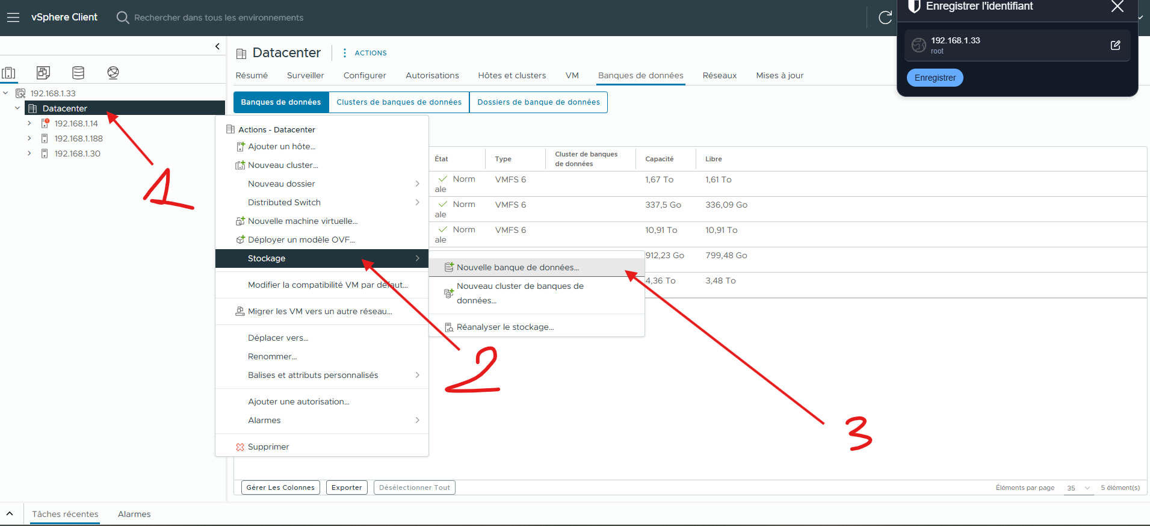This screenshot has width=1150, height=526.
Task: Click the search magnifier icon
Action: pos(123,17)
